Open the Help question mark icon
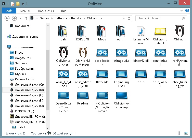Viewport: 192px width, 138px height. point(187,10)
